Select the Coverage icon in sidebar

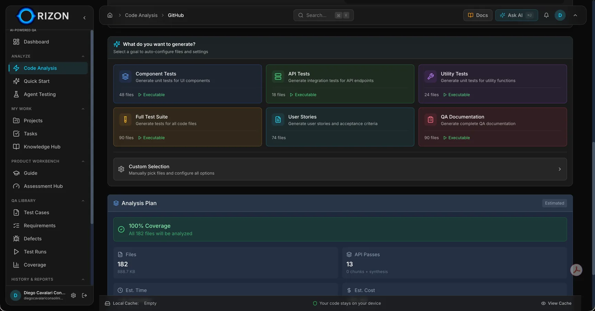click(x=16, y=265)
